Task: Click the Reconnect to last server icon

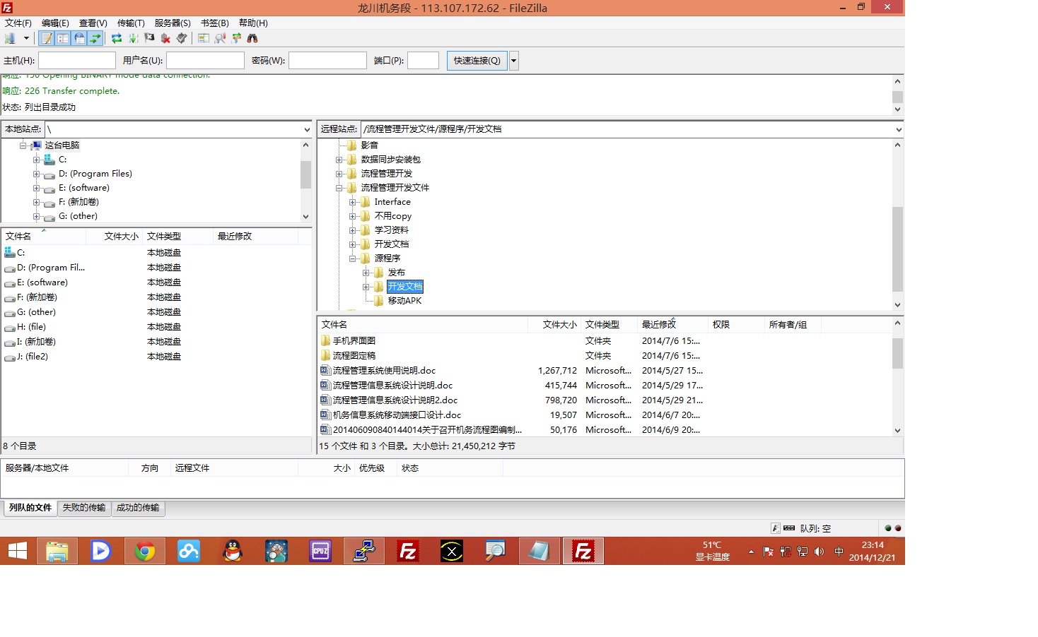Action: pyautogui.click(x=182, y=38)
